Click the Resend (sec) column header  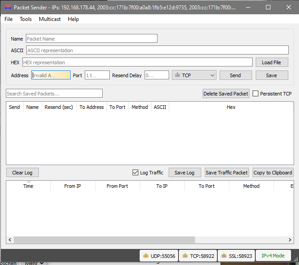tap(59, 107)
